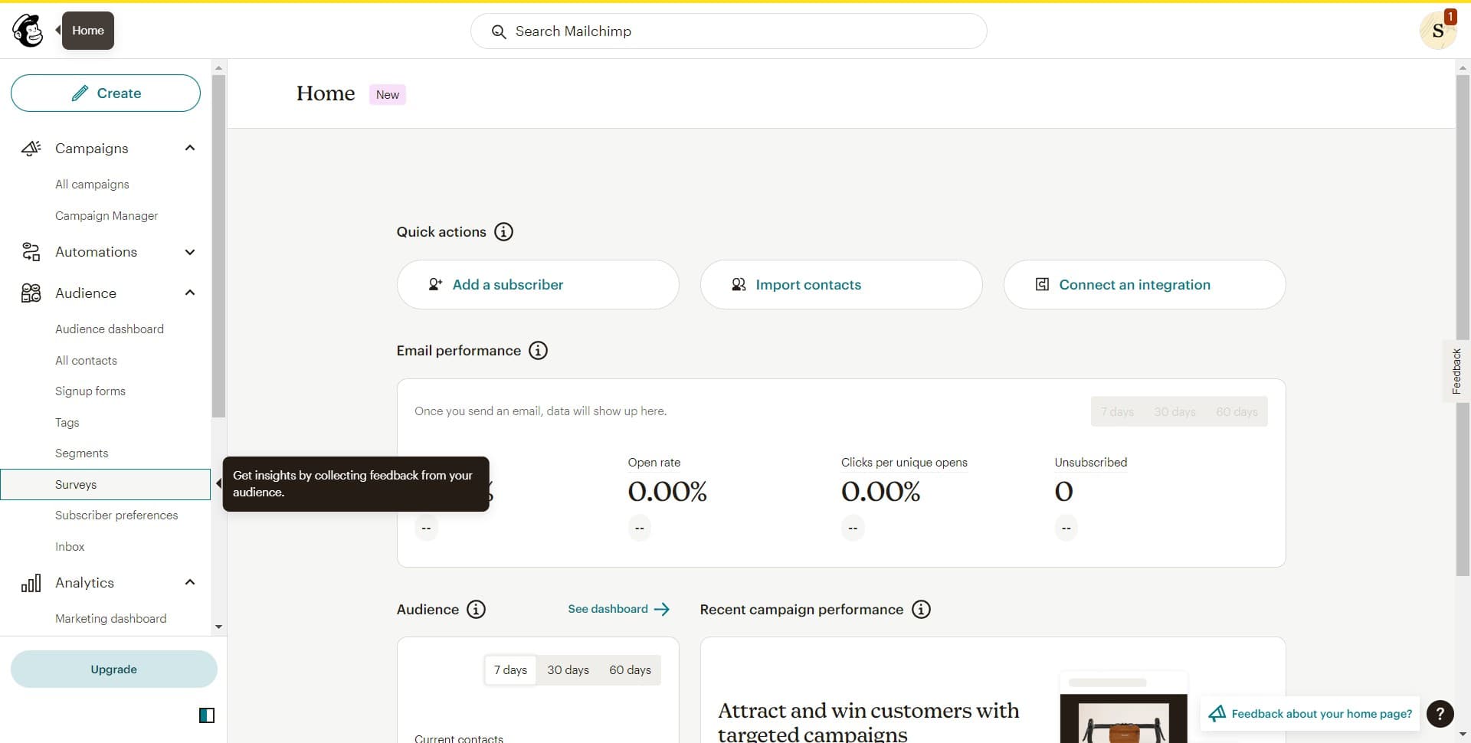
Task: Click the Create button
Action: click(105, 93)
